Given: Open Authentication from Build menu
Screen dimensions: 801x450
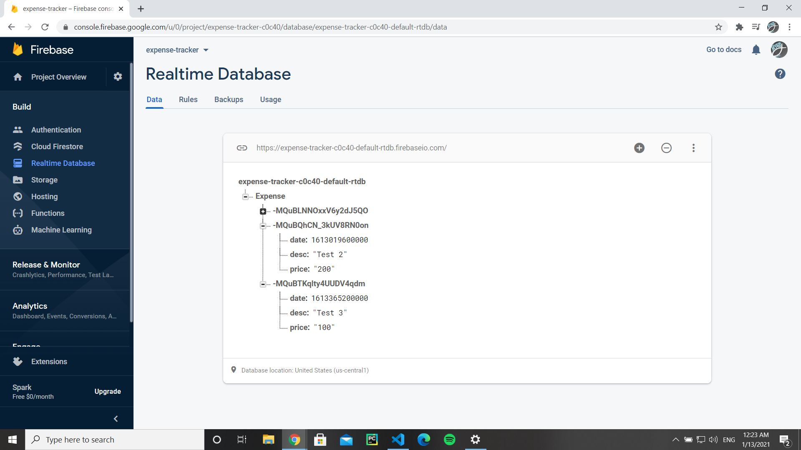Looking at the screenshot, I should pos(56,130).
